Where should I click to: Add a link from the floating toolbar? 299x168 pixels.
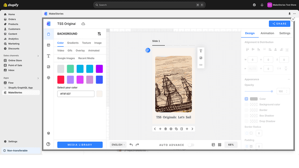[201, 65]
